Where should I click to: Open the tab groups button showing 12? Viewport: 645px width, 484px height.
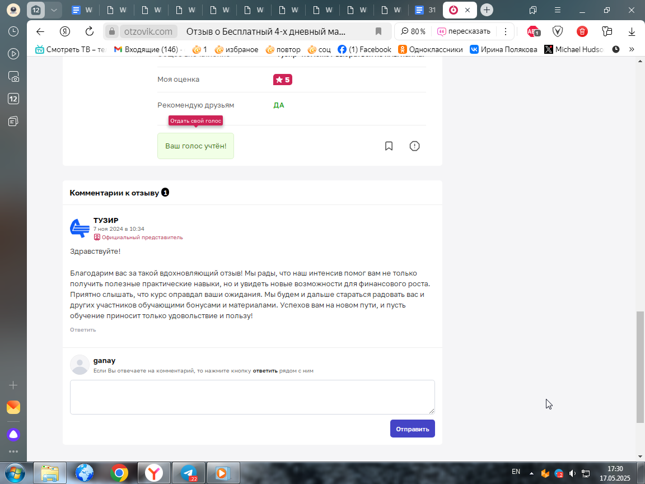pos(36,10)
